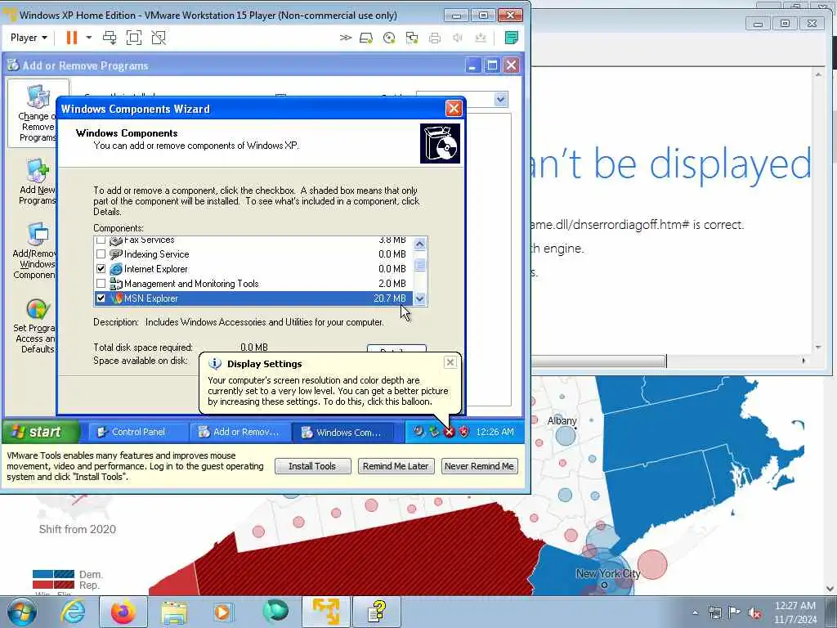Open the XP Start menu

[x=41, y=432]
